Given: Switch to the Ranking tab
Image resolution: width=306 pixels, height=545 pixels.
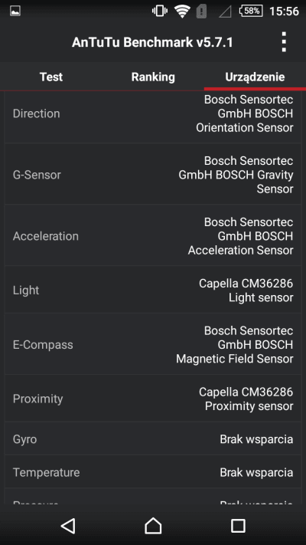Looking at the screenshot, I should pos(153,77).
